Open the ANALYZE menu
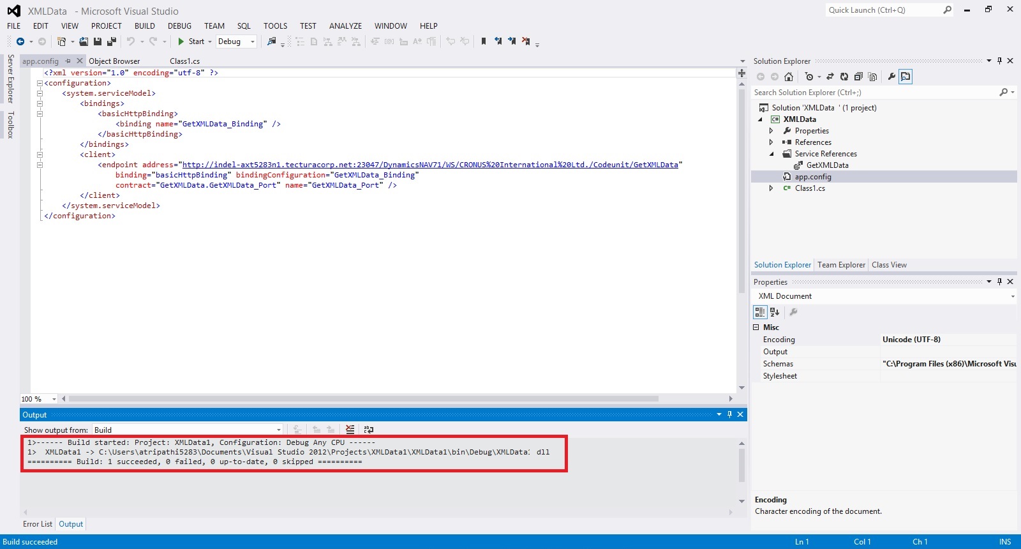Viewport: 1021px width, 549px height. coord(345,26)
